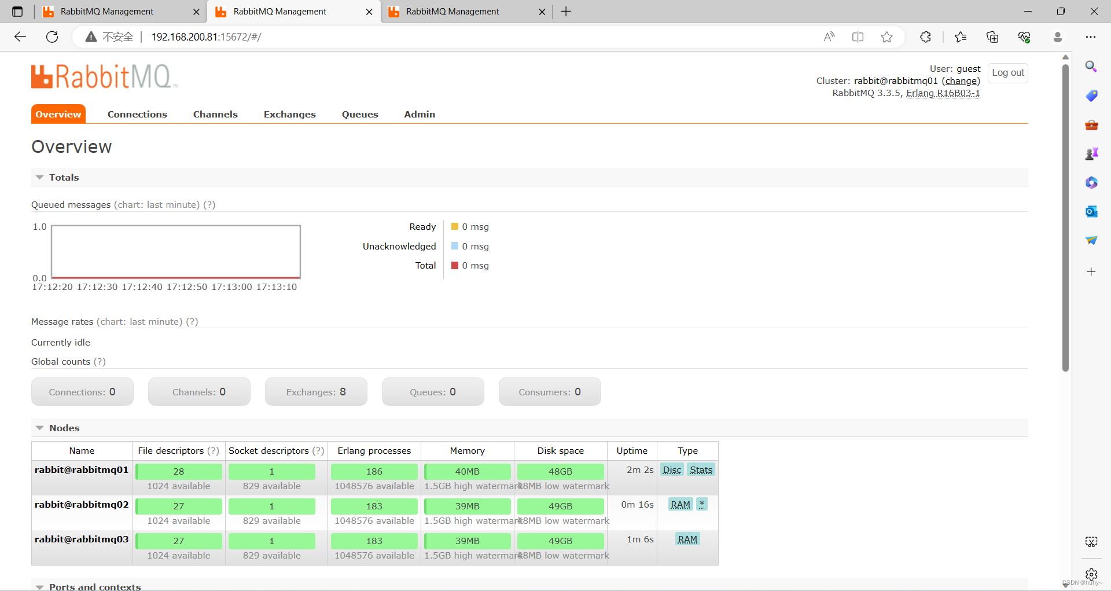Open sidebar settings gear
The image size is (1111, 591).
[x=1091, y=574]
